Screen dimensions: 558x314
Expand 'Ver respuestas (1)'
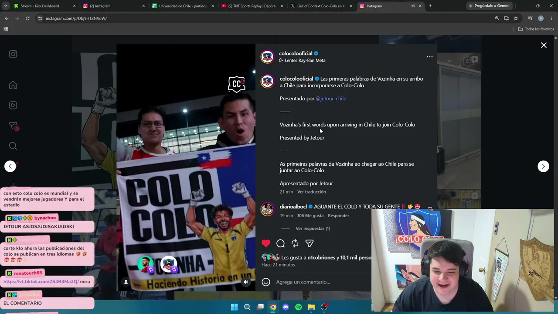point(313,229)
